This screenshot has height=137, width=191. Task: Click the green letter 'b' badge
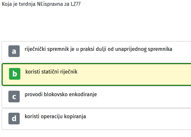pyautogui.click(x=15, y=74)
